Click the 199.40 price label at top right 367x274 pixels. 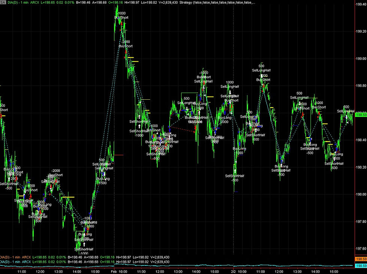(360, 4)
